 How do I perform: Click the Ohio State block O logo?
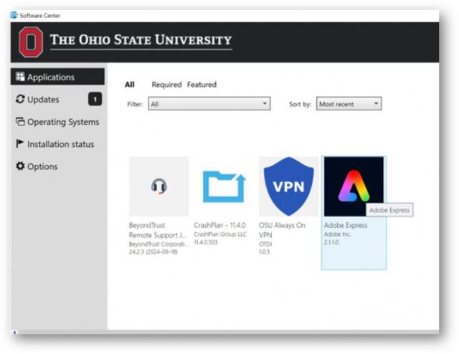[x=31, y=42]
